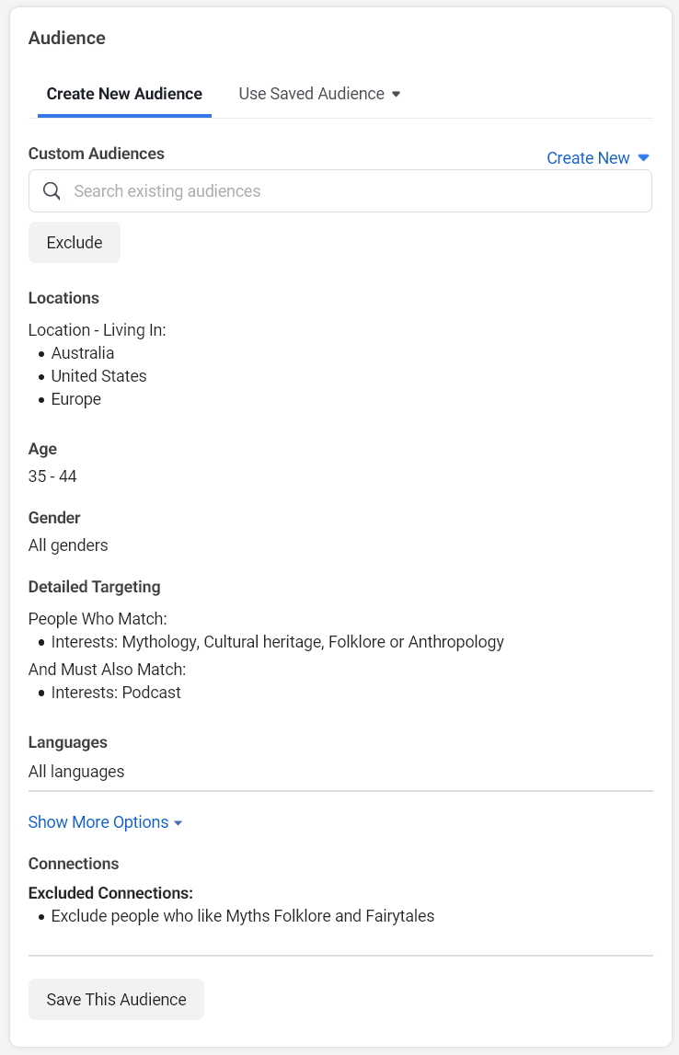679x1055 pixels.
Task: Click the Europe location entry
Action: (76, 399)
